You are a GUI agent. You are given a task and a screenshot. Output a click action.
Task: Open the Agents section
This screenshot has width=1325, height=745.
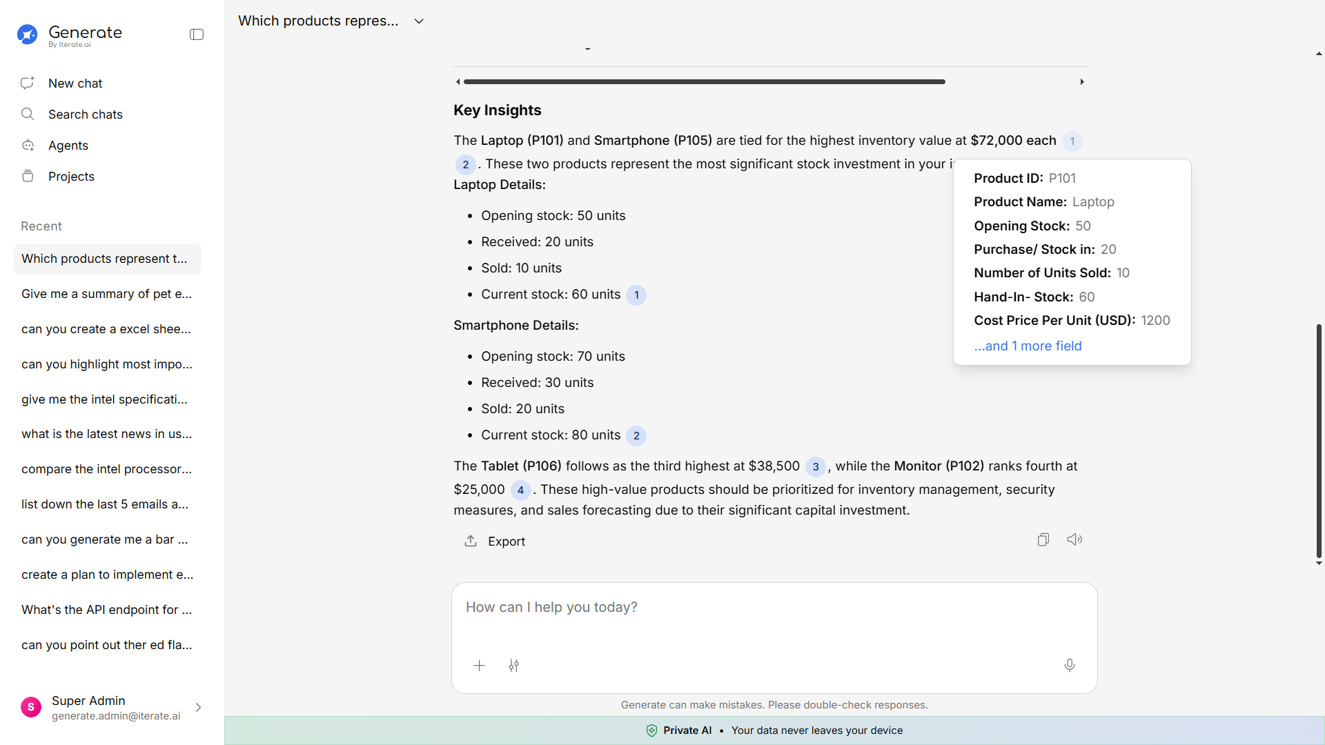[x=68, y=146]
